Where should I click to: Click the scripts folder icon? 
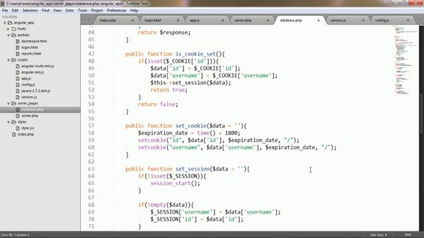[x=14, y=60]
